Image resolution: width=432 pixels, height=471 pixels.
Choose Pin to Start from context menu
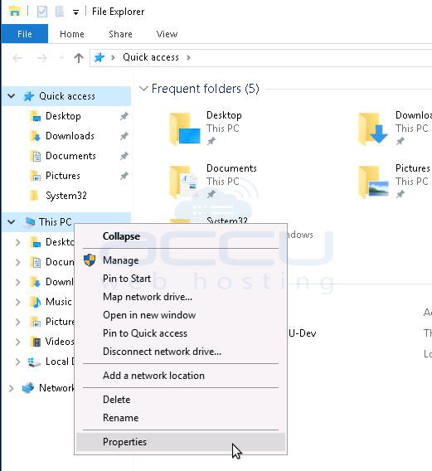pyautogui.click(x=181, y=279)
